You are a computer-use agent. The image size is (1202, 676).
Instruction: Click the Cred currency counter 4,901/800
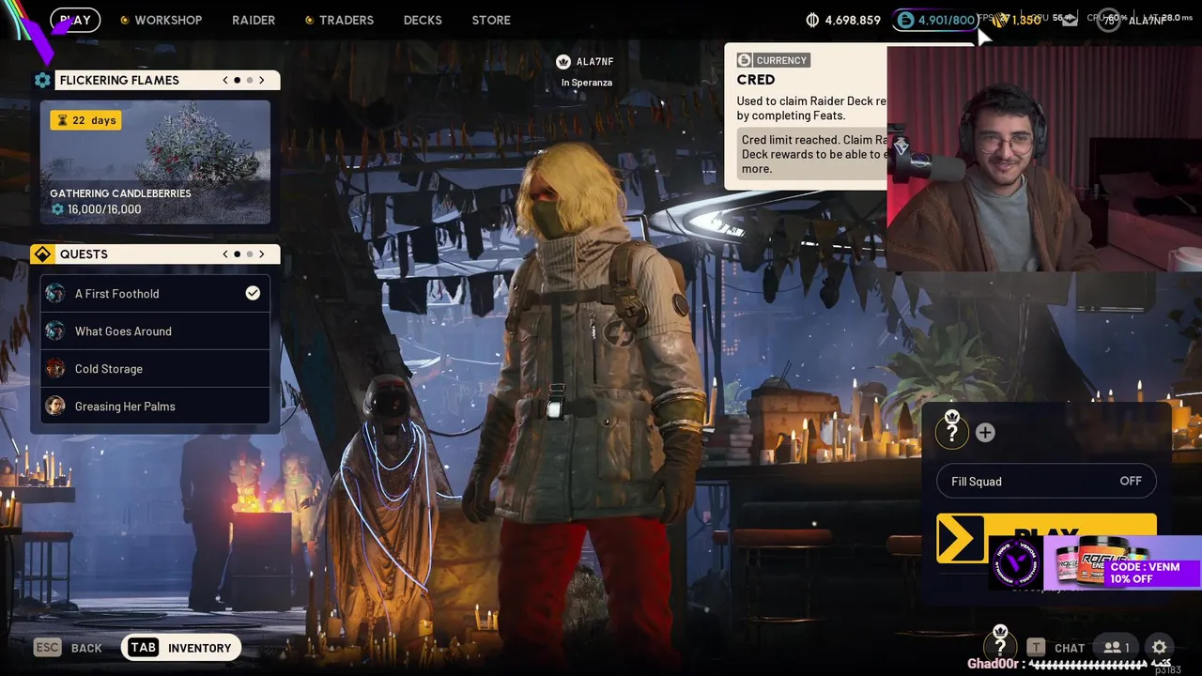point(935,20)
